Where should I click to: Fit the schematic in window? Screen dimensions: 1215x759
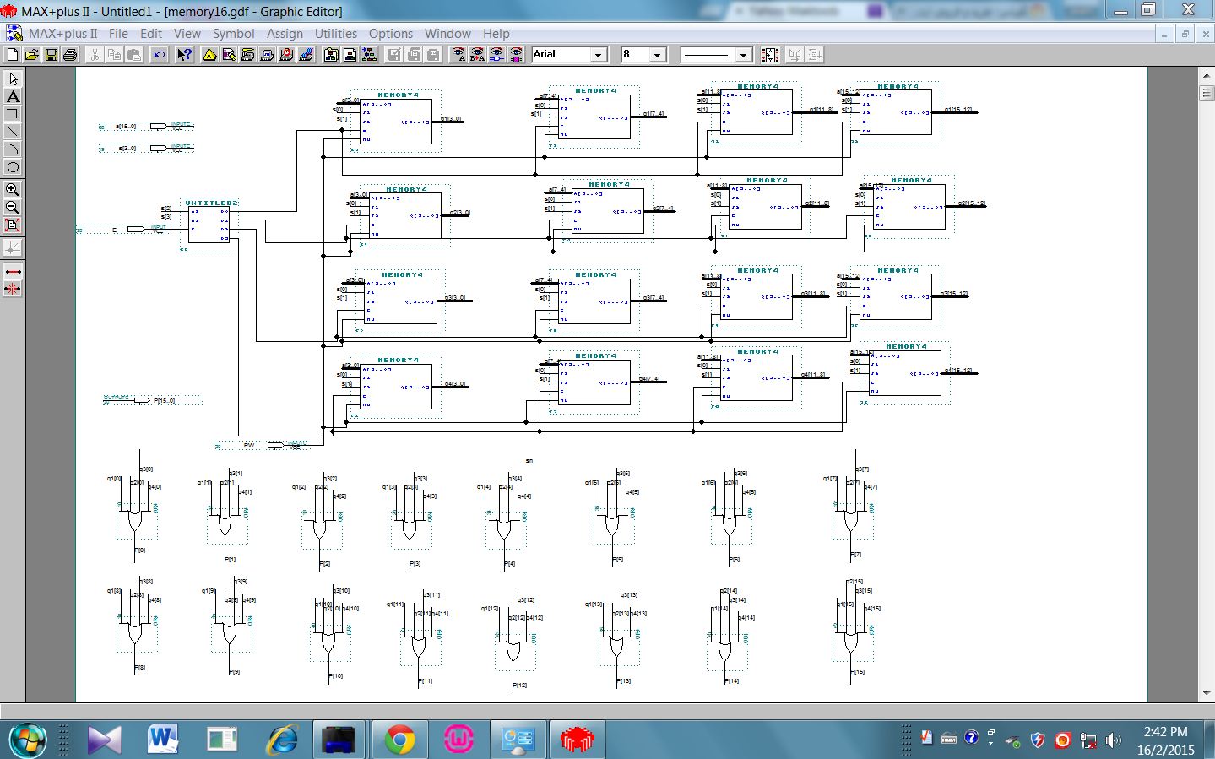click(x=13, y=225)
